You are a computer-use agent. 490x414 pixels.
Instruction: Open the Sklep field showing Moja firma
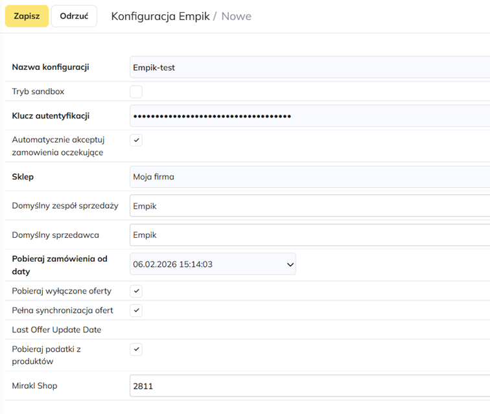[x=310, y=176]
